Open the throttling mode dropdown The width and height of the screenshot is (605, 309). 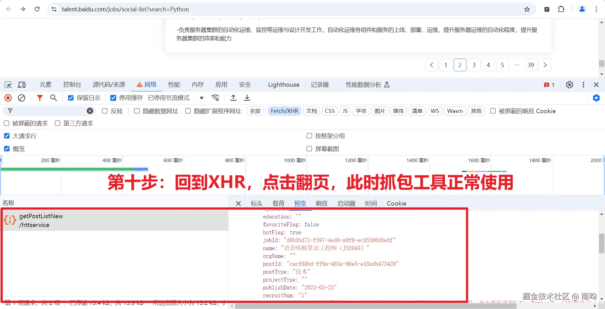pos(201,98)
